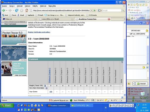Viewport: 150px width, 112px height.
Task: Click the View Item Information help icon
Action: pyautogui.click(x=46, y=88)
